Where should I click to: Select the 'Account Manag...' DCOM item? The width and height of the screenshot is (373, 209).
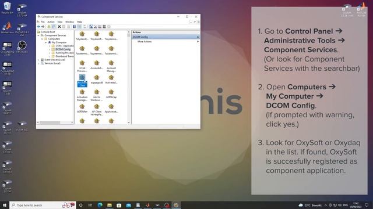pyautogui.click(x=111, y=66)
